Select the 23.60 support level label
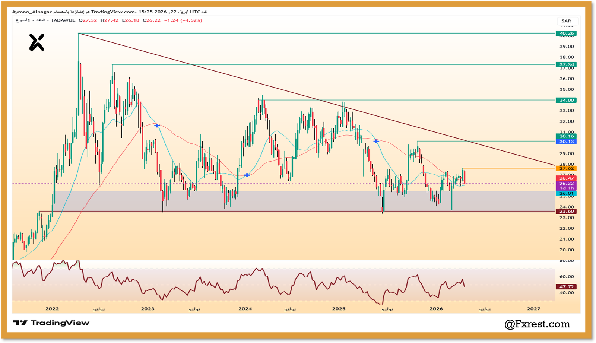The width and height of the screenshot is (596, 343). 566,212
